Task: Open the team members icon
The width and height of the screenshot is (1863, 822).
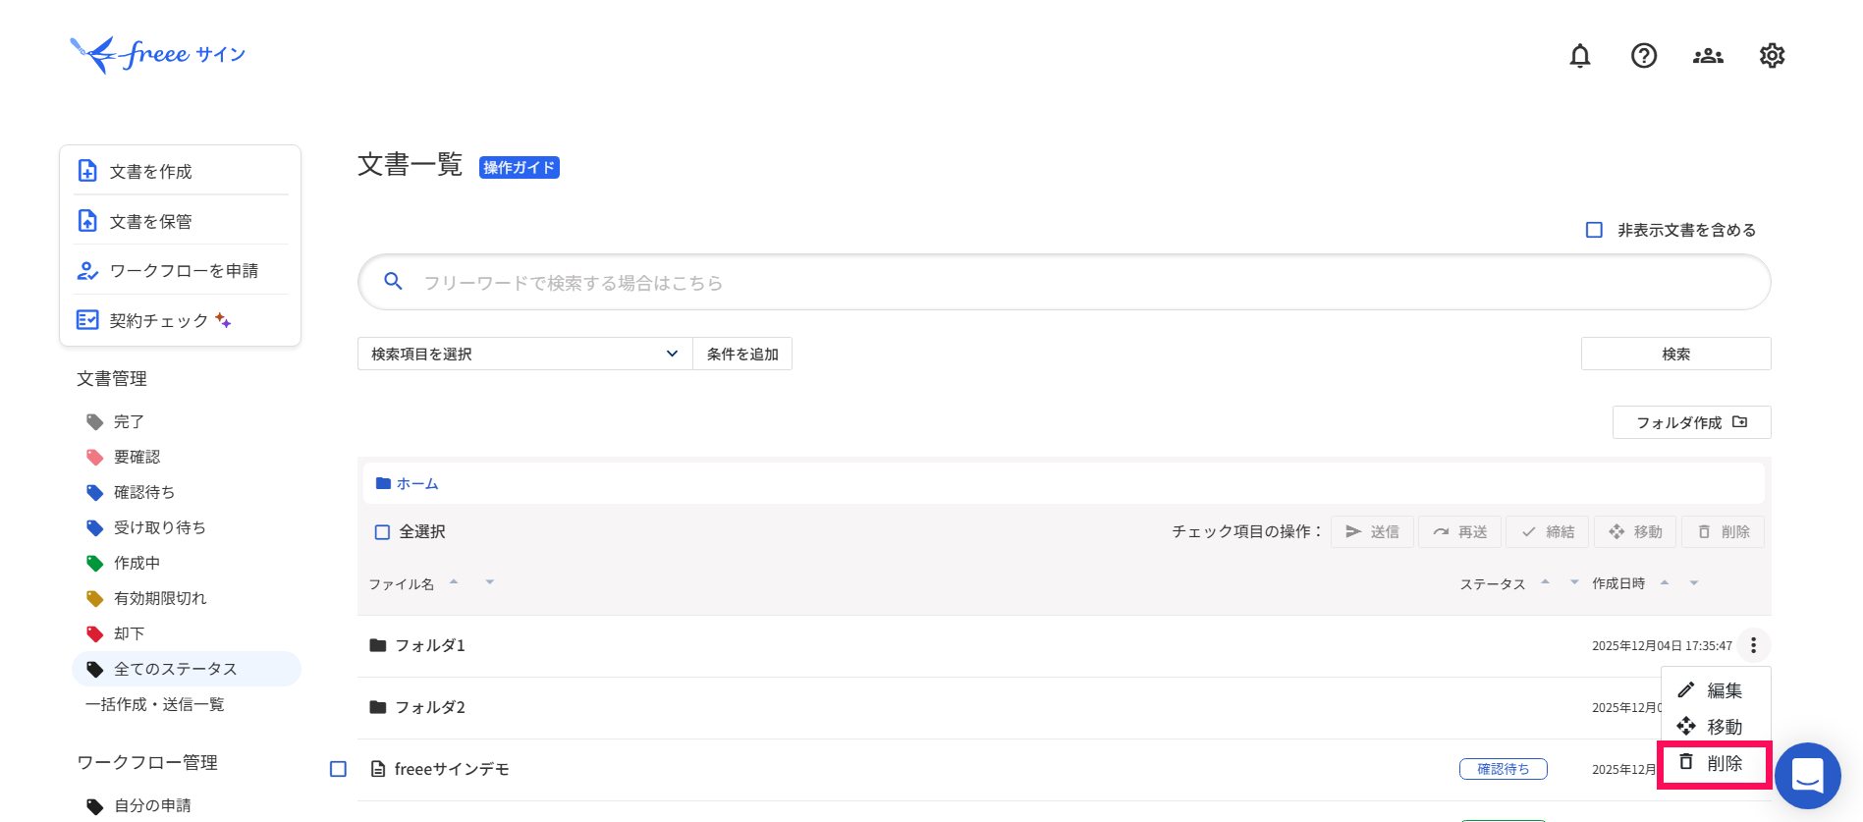Action: click(x=1708, y=56)
